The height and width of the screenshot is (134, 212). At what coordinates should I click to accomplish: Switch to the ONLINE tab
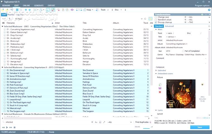(x=26, y=6)
